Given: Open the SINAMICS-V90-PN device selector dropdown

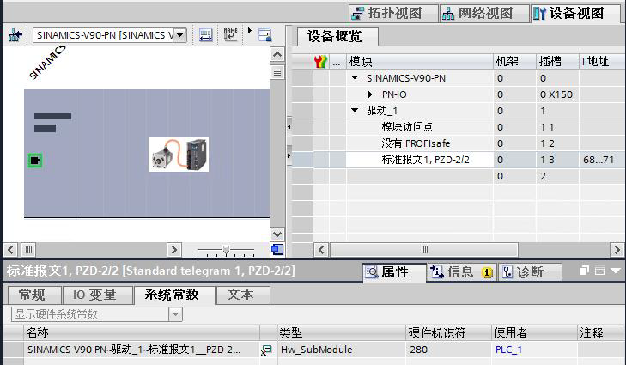Looking at the screenshot, I should tap(180, 35).
